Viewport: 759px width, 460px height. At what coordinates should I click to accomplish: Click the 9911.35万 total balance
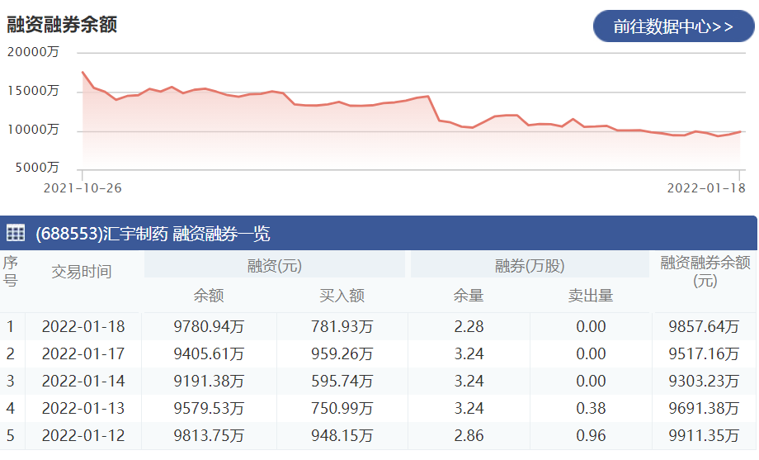coord(704,435)
